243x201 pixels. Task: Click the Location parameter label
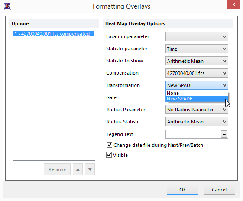pos(127,36)
